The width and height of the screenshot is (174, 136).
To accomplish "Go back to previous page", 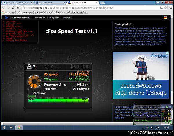I will click(3, 8).
